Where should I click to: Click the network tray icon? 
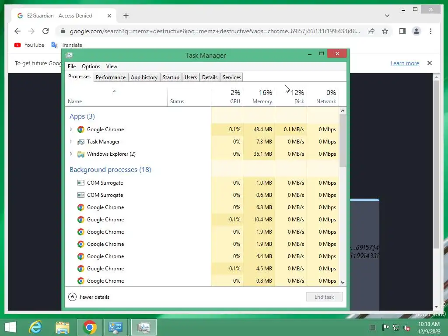click(x=396, y=327)
